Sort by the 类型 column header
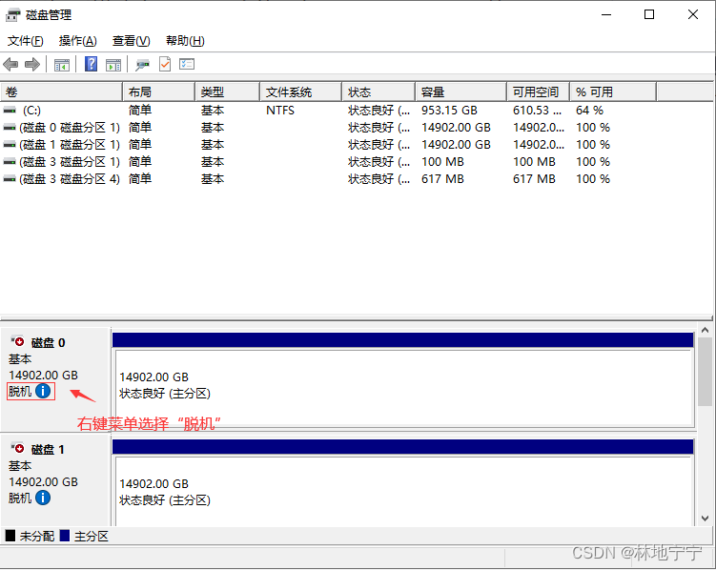Viewport: 716px width, 570px height. tap(228, 92)
